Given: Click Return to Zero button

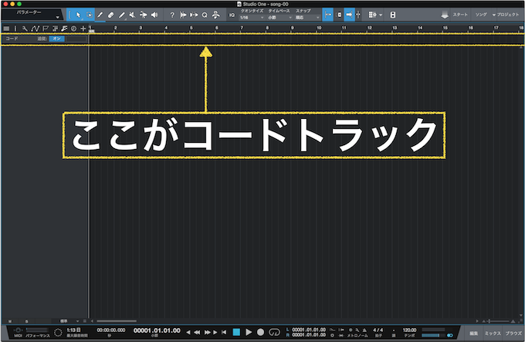Looking at the screenshot, I should 224,332.
